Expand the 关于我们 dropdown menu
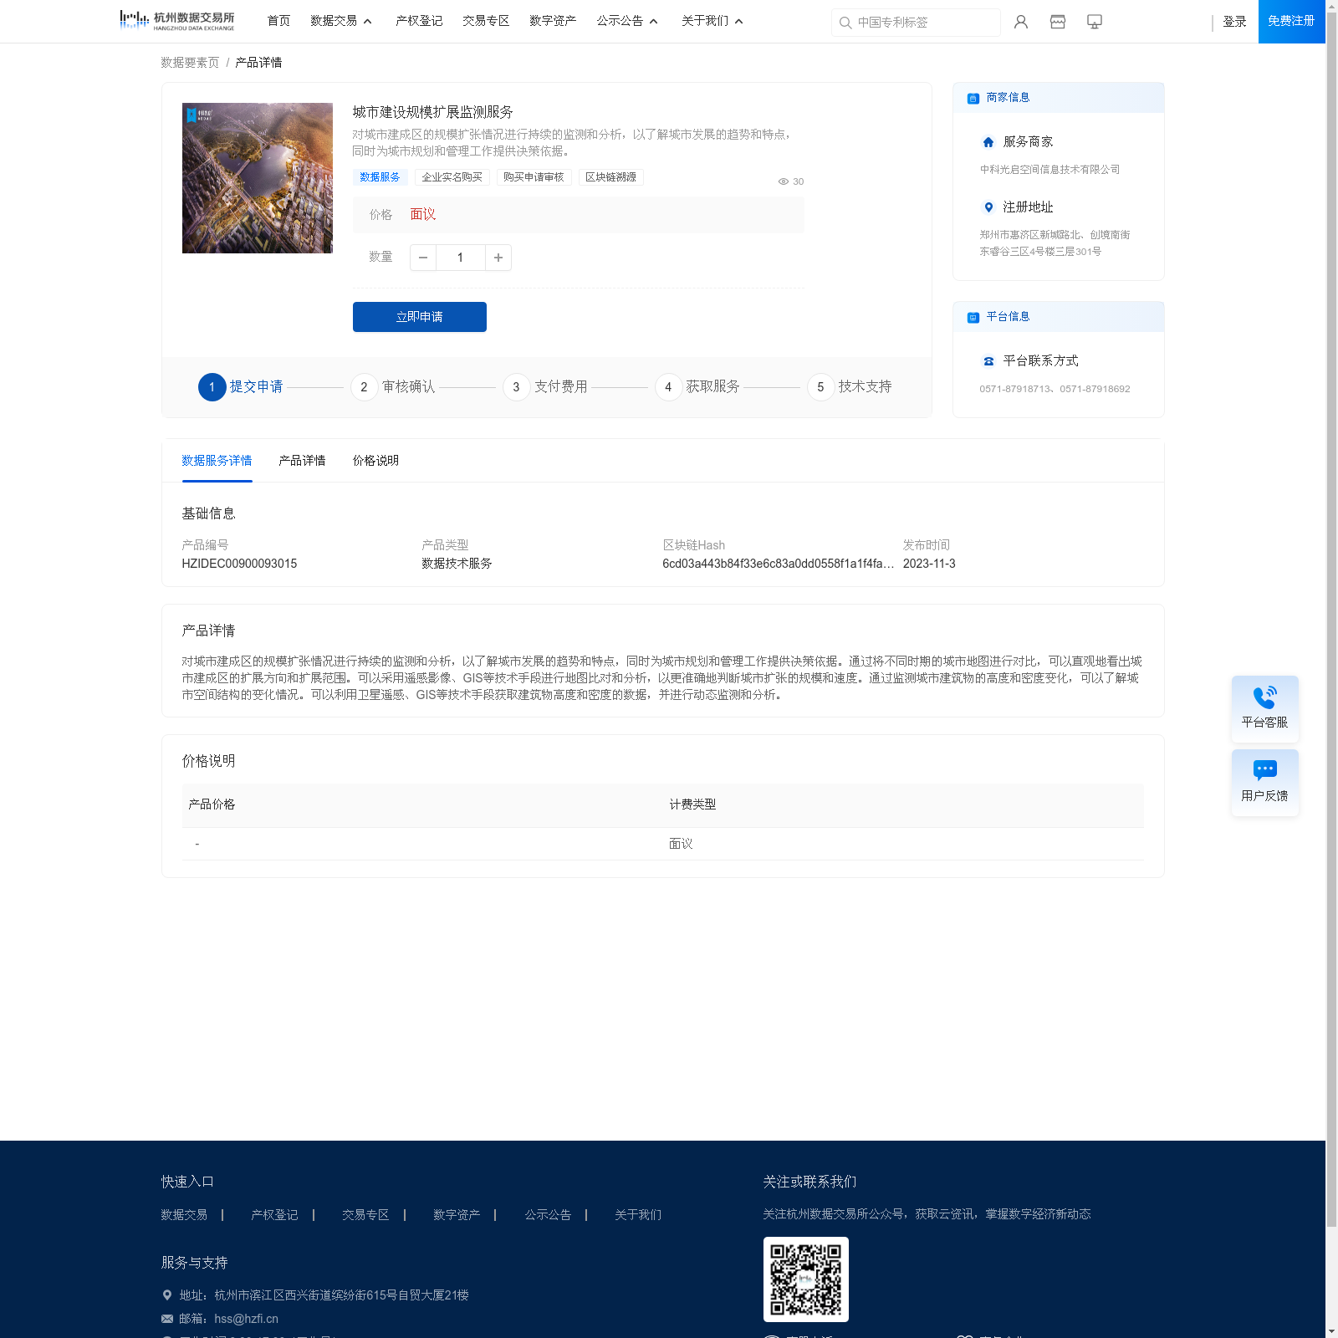Screen dimensions: 1338x1338 [712, 21]
